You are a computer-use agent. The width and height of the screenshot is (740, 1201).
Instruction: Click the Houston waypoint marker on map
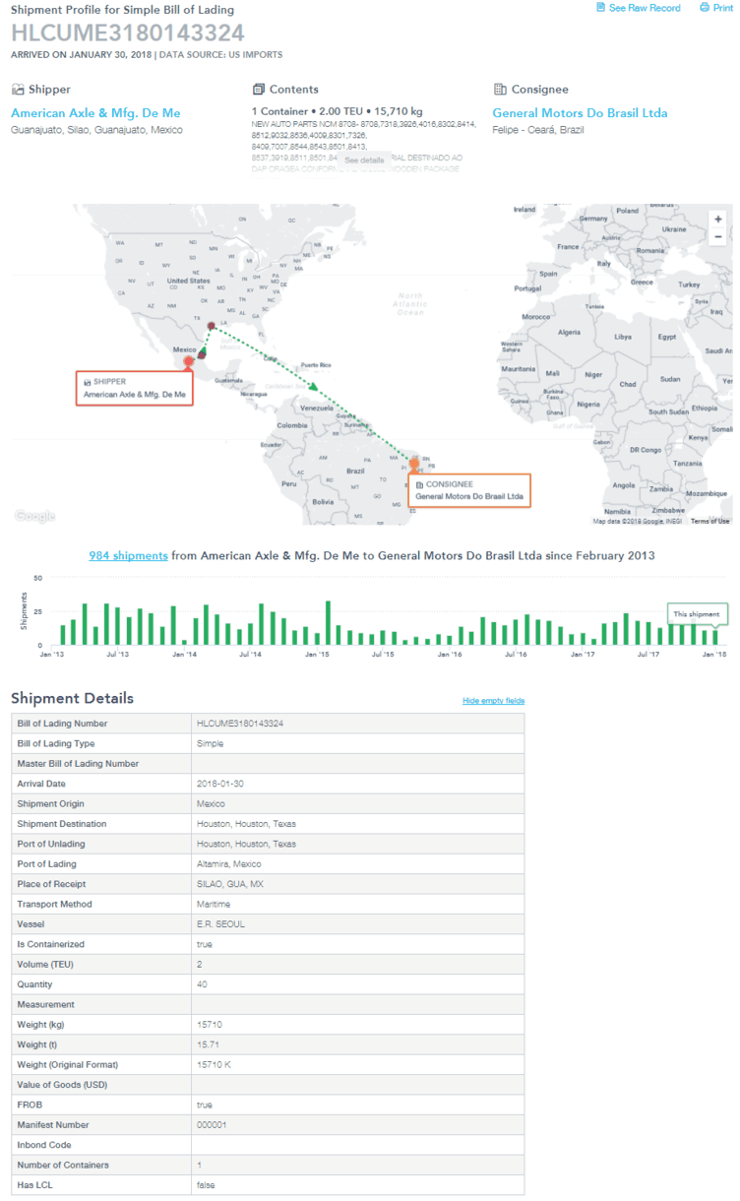(212, 326)
